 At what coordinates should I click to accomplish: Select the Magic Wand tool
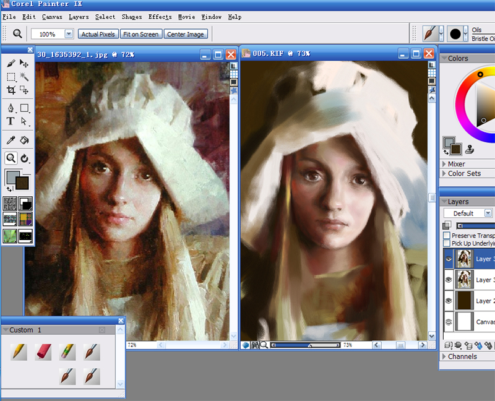coord(24,77)
